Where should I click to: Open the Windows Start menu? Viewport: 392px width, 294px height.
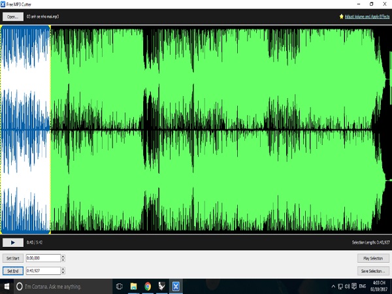[x=7, y=287]
